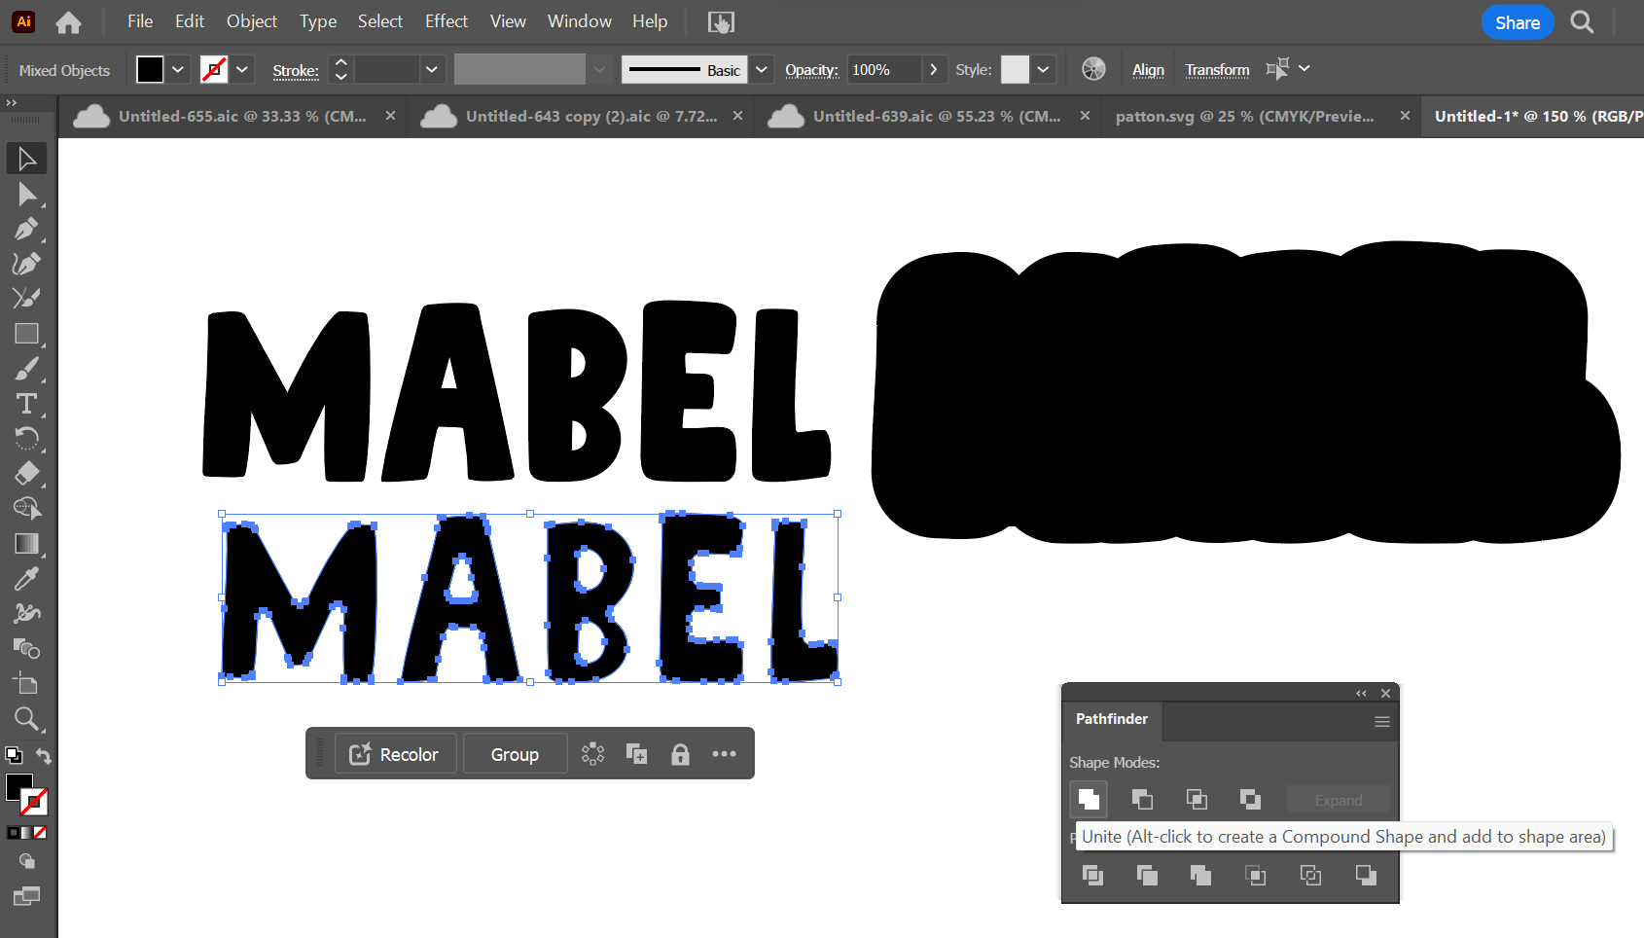Viewport: 1644px width, 938px height.
Task: Activate the Zoom tool
Action: pos(26,719)
